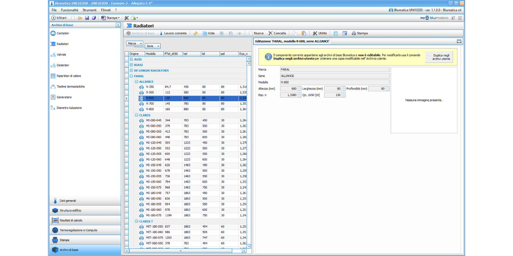Open the Funzionalità menu

pyautogui.click(x=69, y=10)
